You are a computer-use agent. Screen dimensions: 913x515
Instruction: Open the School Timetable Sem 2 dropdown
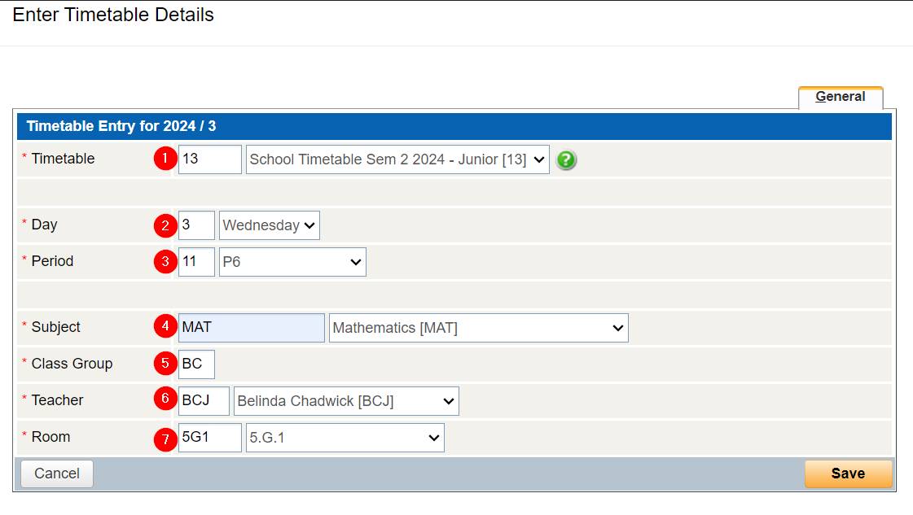397,159
